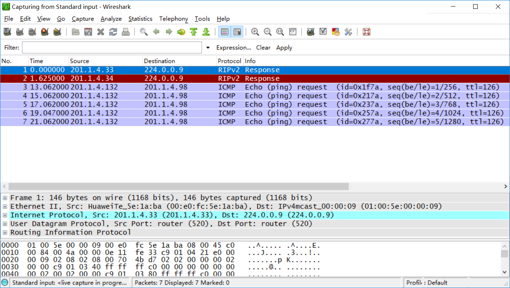Open the Analyze menu
This screenshot has height=288, width=510.
click(111, 18)
